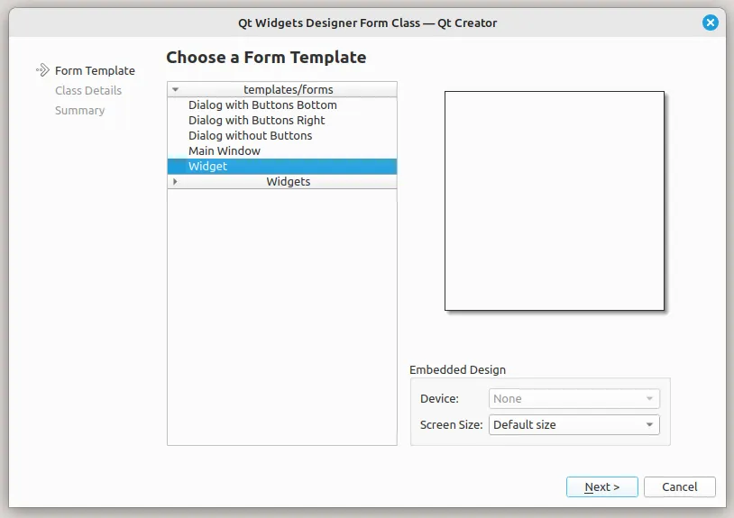Click the Next button
This screenshot has width=734, height=518.
click(x=602, y=487)
